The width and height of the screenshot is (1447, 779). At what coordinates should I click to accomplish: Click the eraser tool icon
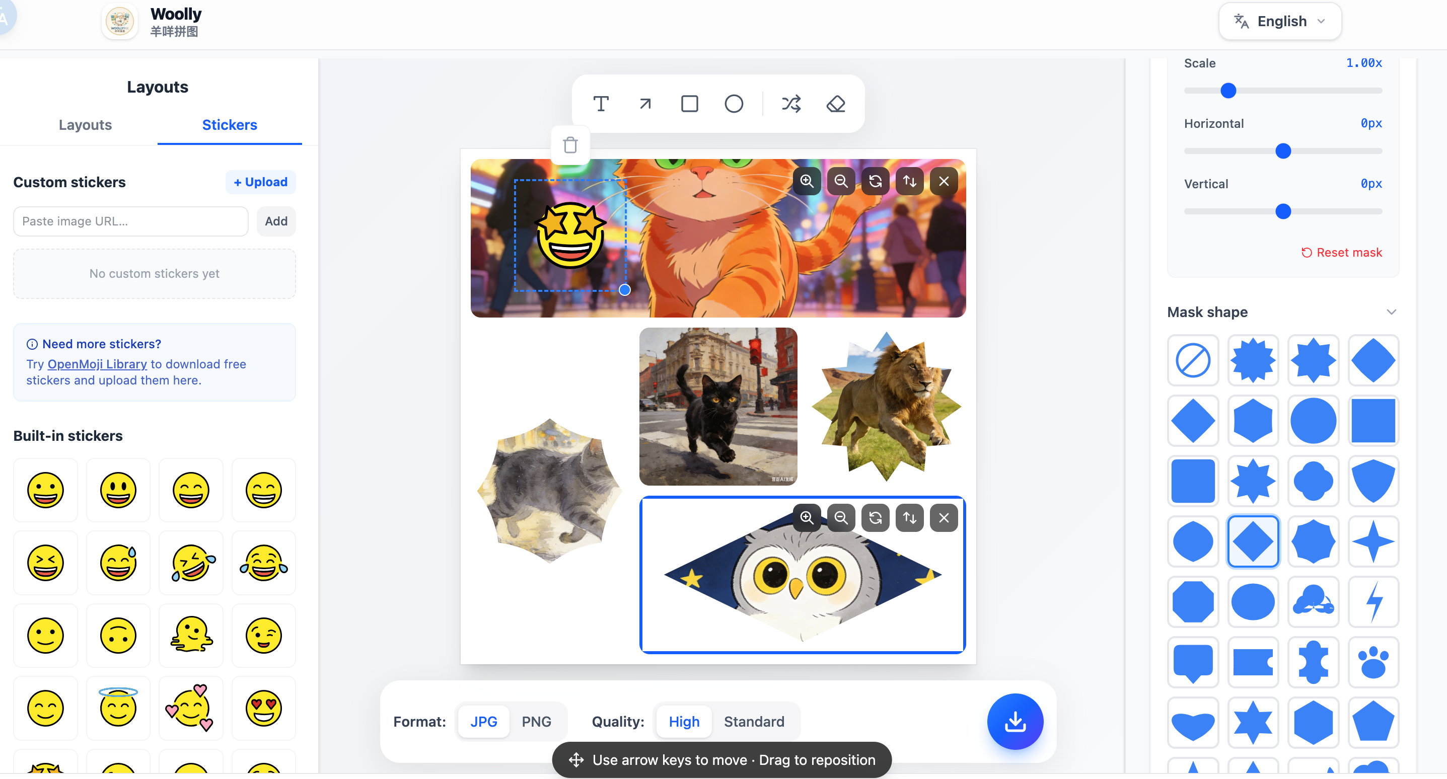835,104
